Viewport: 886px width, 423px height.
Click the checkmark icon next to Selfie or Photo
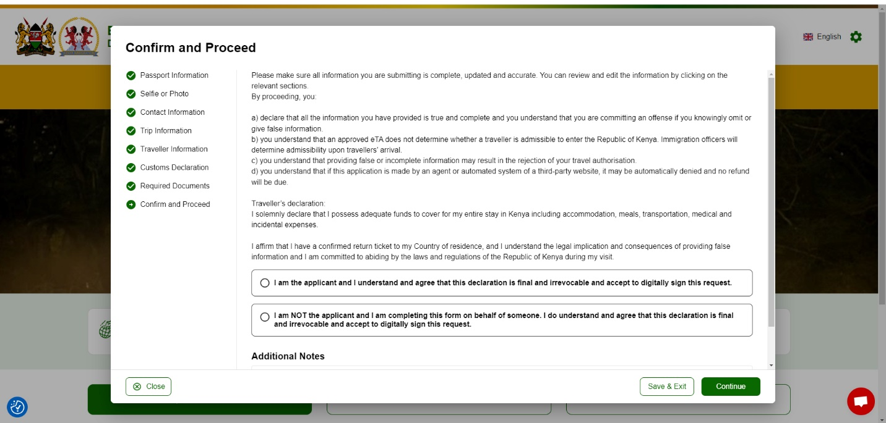coord(131,94)
